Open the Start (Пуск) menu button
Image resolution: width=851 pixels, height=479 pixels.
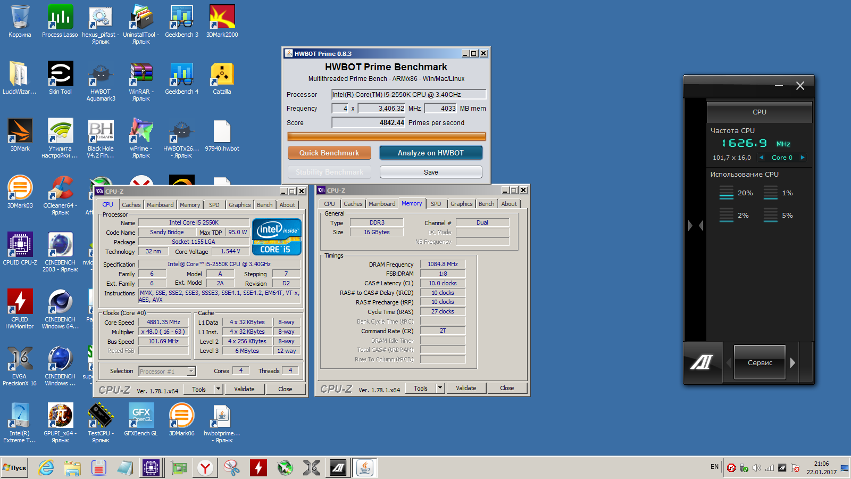(15, 468)
